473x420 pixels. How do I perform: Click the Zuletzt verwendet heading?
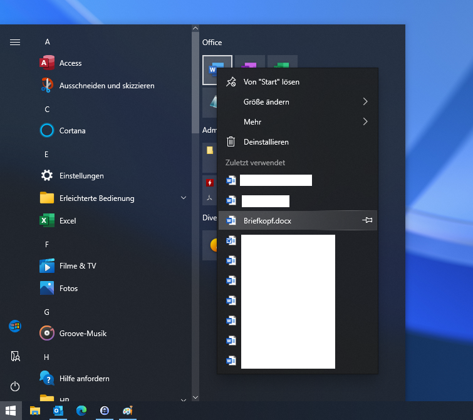[x=255, y=163]
